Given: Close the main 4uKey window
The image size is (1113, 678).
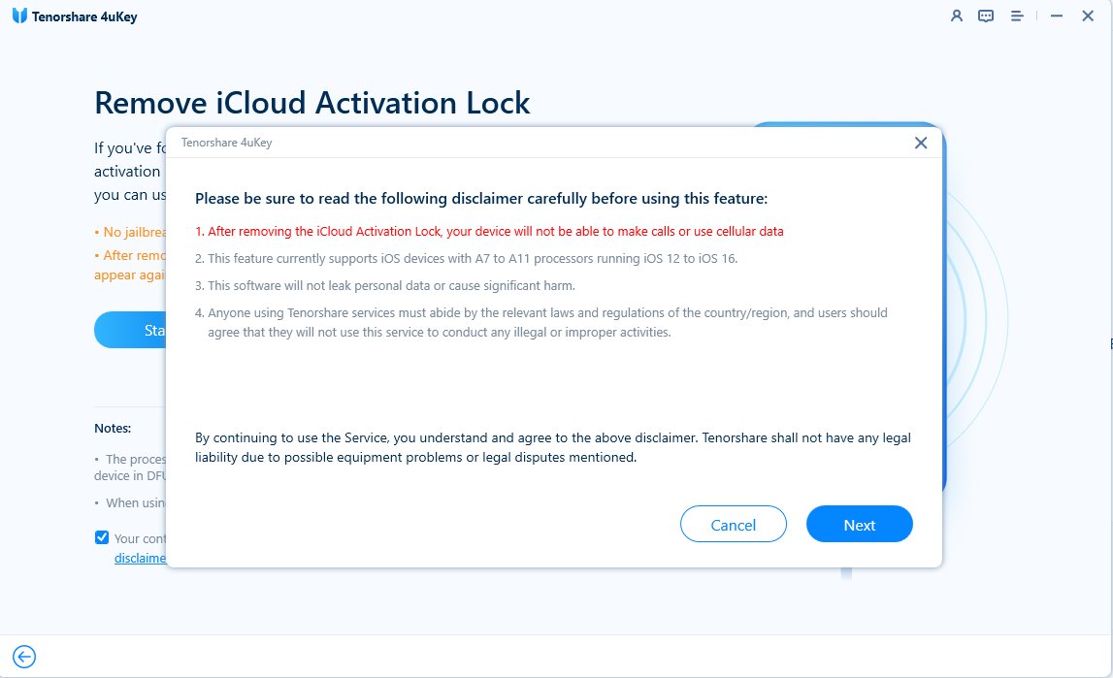Looking at the screenshot, I should 1088,16.
